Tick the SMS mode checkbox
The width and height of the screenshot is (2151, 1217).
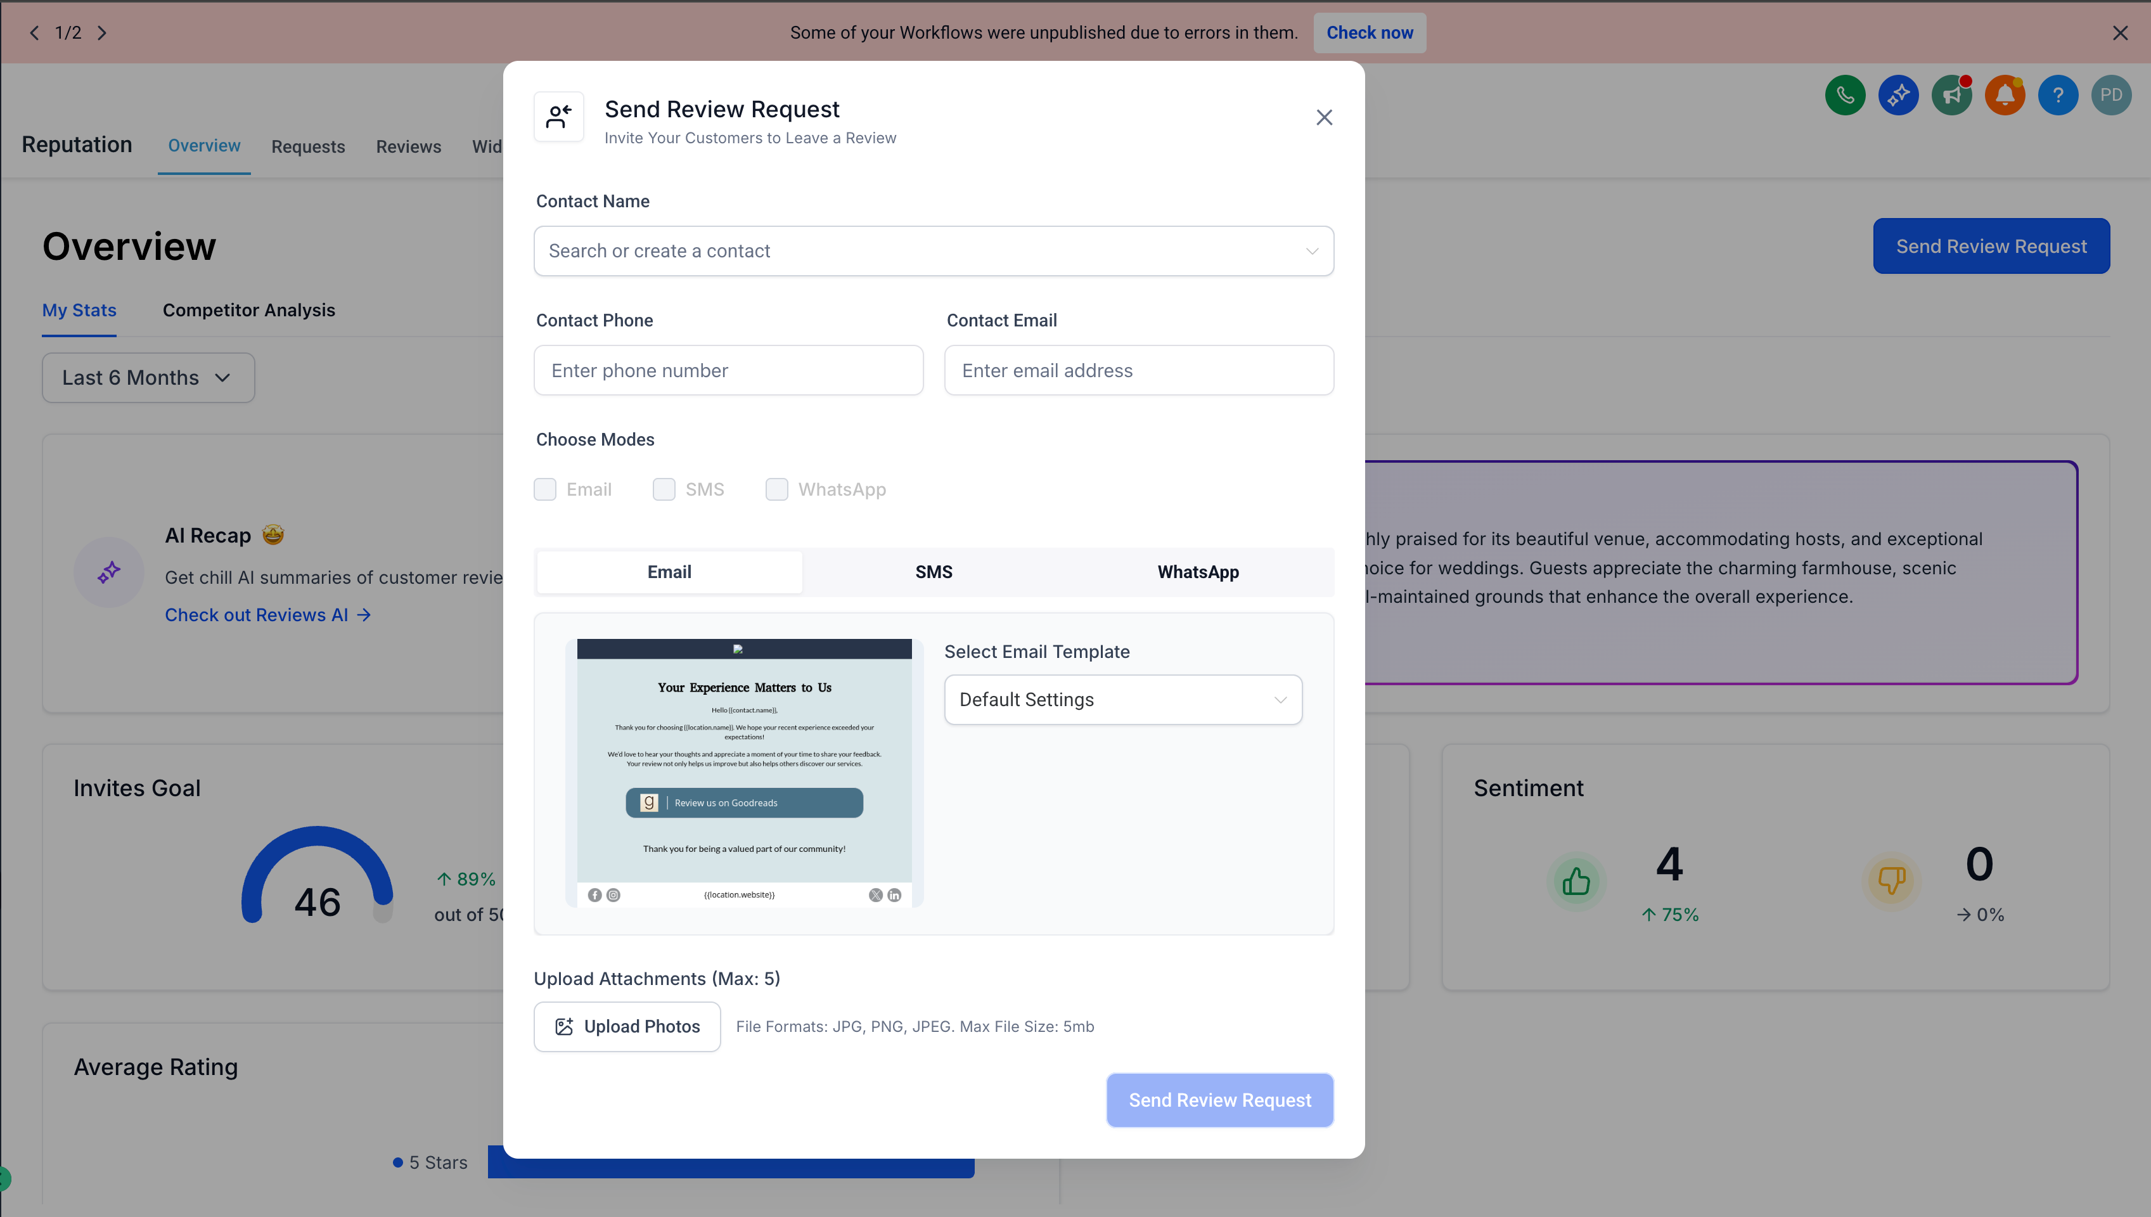(x=664, y=489)
